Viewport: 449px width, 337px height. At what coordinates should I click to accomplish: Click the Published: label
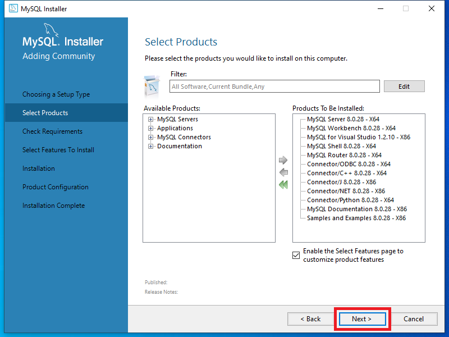coord(156,283)
